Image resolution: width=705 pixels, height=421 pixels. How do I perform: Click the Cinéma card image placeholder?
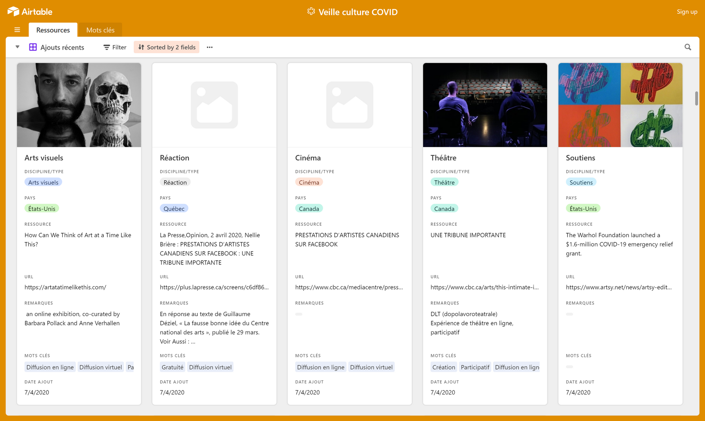click(x=349, y=105)
